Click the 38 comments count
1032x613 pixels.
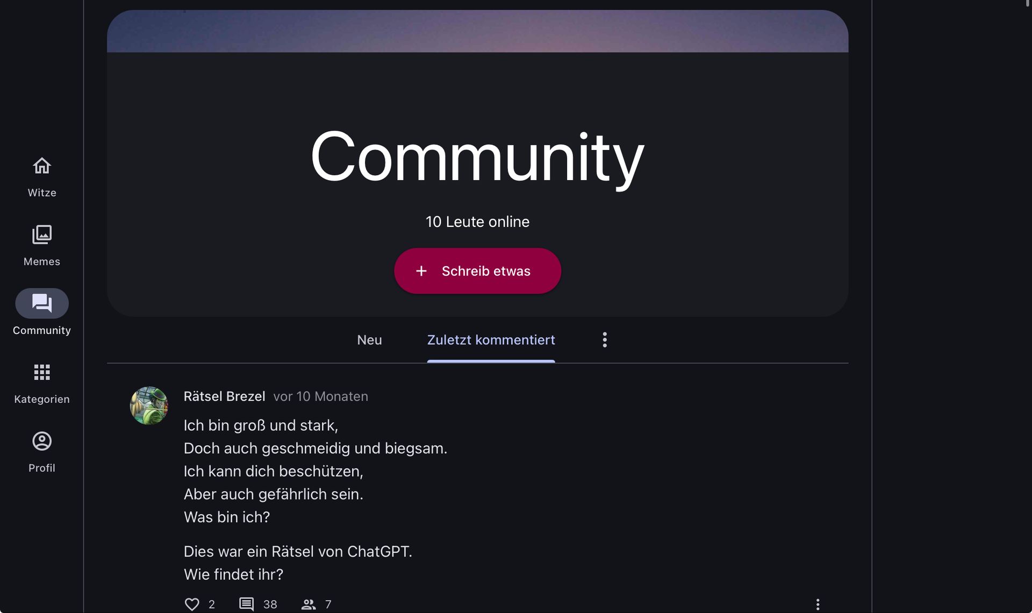[270, 604]
